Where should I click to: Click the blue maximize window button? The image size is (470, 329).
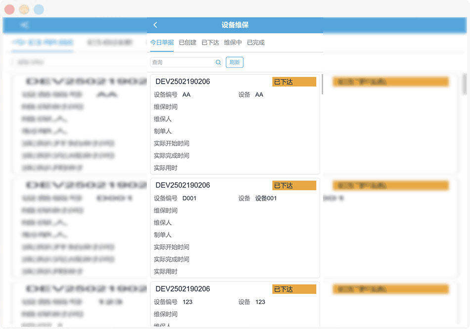(x=39, y=9)
